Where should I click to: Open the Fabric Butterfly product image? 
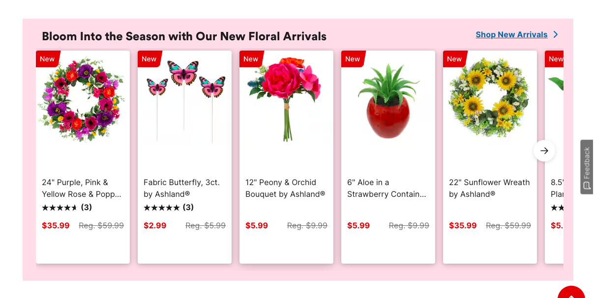pos(185,101)
